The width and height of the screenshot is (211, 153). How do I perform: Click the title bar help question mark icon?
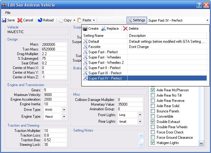(x=199, y=5)
